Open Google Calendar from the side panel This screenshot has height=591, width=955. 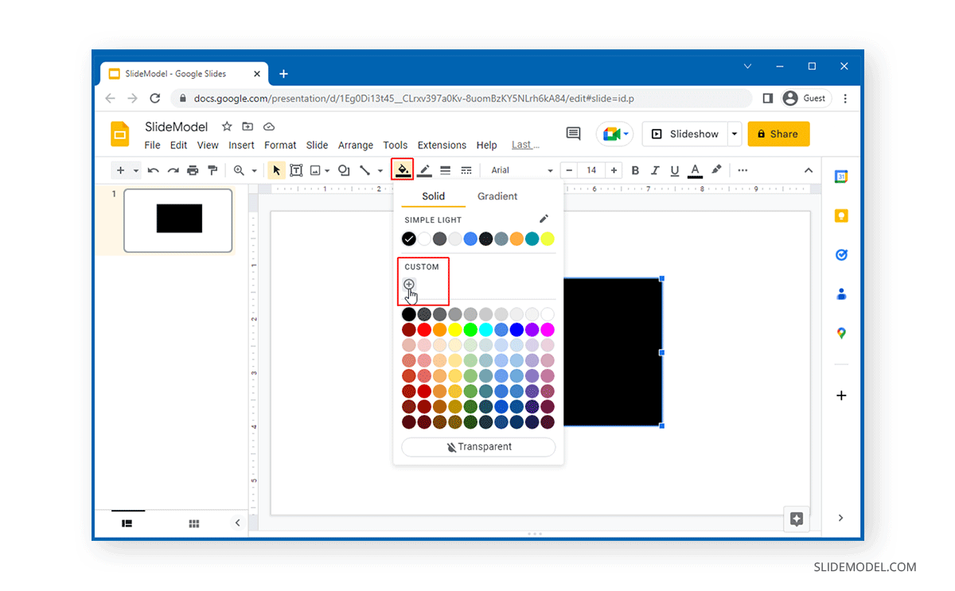pyautogui.click(x=841, y=177)
